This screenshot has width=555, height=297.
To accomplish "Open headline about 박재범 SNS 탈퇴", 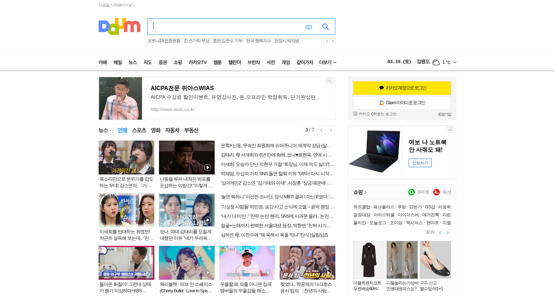I will tap(277, 174).
